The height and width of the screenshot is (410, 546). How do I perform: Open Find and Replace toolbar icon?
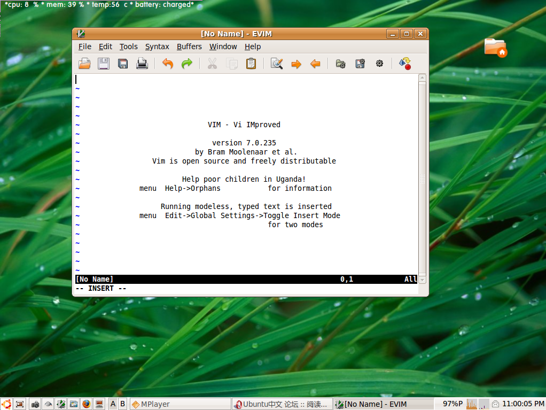(277, 64)
